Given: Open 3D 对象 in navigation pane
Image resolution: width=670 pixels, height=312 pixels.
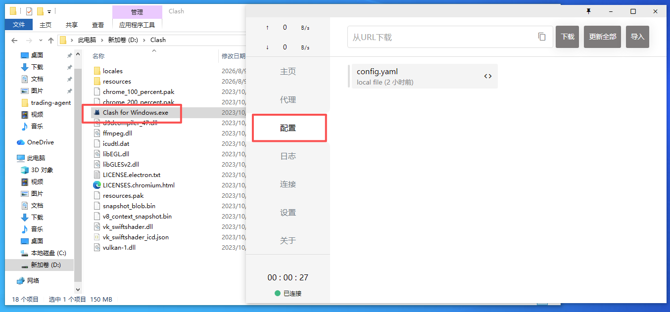Looking at the screenshot, I should pyautogui.click(x=42, y=170).
